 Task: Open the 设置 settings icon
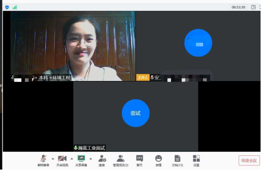[x=196, y=161]
